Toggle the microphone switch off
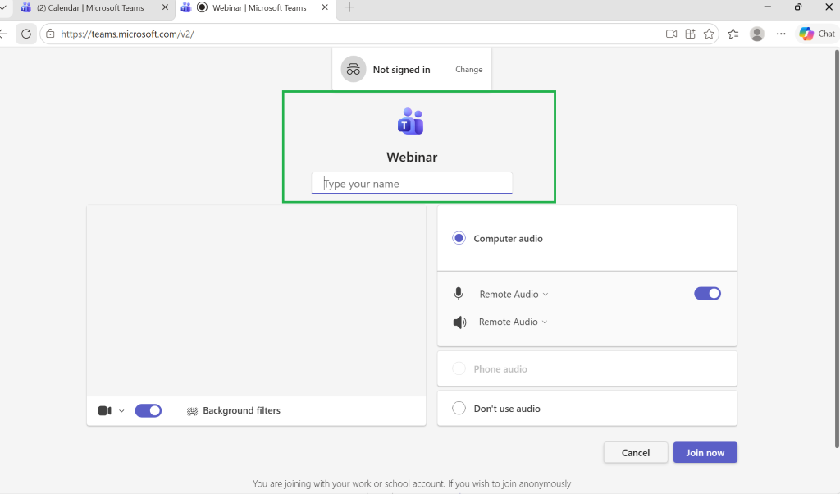Viewport: 840px width, 494px height. click(707, 294)
